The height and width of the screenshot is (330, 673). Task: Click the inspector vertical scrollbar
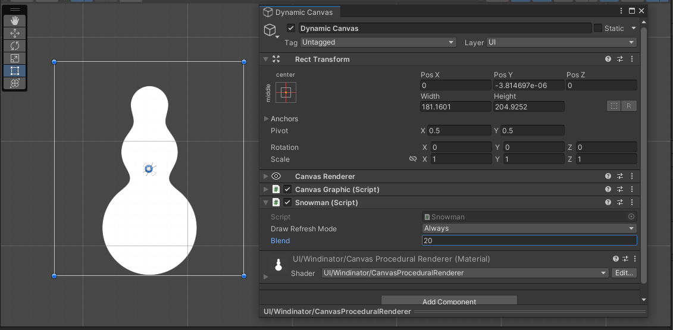coord(643,155)
